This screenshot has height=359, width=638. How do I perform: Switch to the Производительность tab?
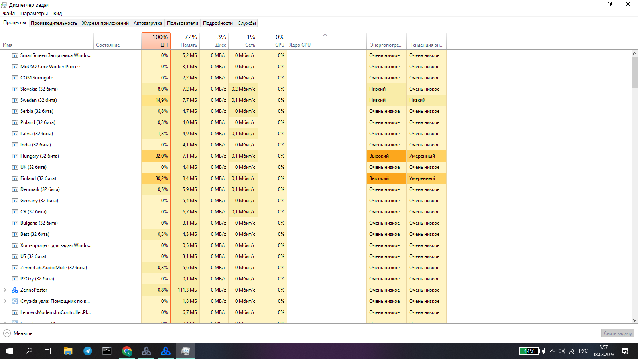(x=54, y=23)
